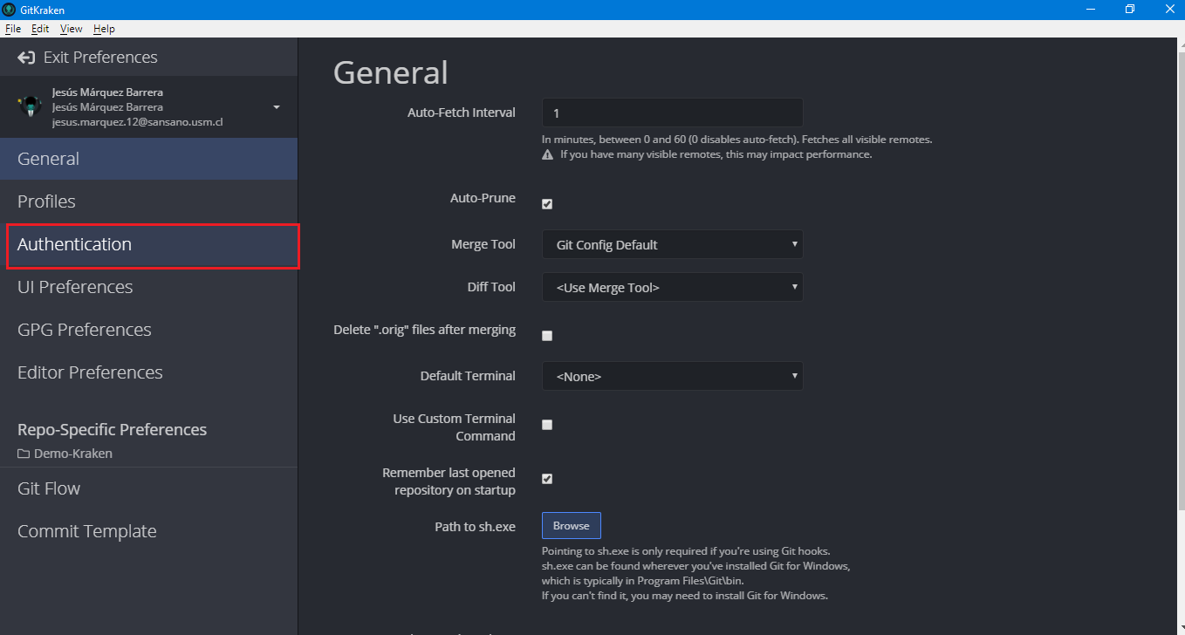Click the Auto-Fetch Interval label

(x=462, y=113)
